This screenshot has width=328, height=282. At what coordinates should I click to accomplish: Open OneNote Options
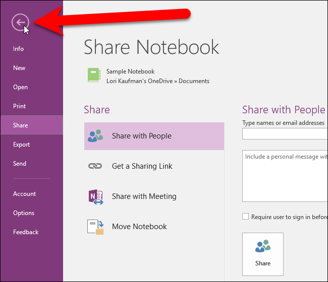tap(24, 213)
